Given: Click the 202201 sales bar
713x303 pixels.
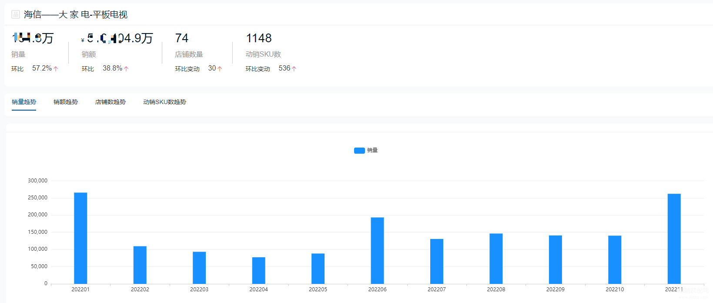Looking at the screenshot, I should click(80, 238).
